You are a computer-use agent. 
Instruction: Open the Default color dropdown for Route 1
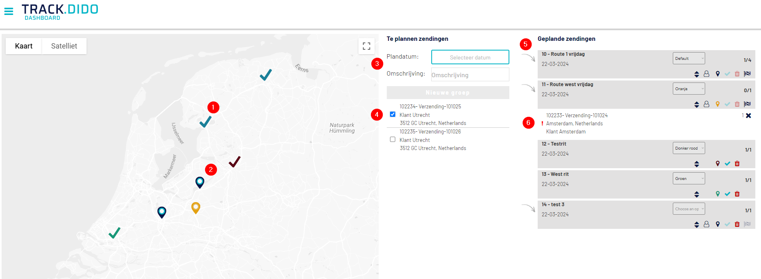tap(689, 58)
